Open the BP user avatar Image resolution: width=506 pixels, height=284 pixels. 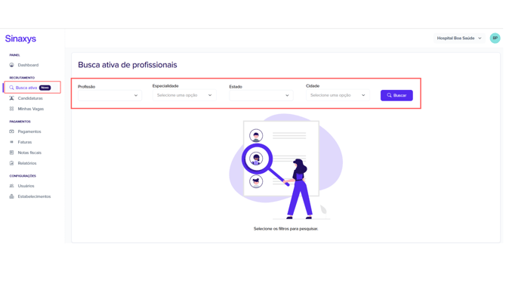pyautogui.click(x=495, y=38)
